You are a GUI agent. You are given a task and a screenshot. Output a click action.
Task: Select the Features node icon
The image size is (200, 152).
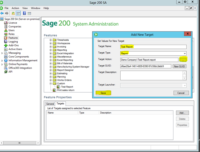pos(6,38)
